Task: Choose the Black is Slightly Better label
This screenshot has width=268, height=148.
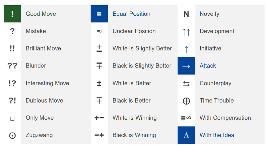Action: [142, 66]
